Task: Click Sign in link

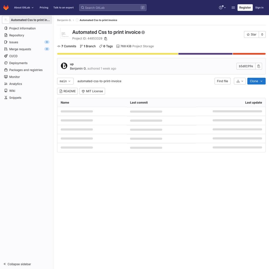Action: [259, 8]
